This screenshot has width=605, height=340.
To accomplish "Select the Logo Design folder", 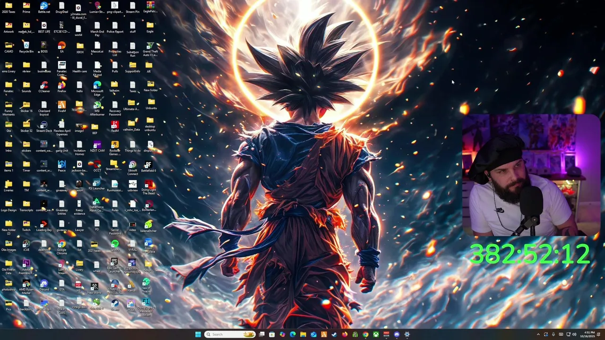I will [9, 206].
